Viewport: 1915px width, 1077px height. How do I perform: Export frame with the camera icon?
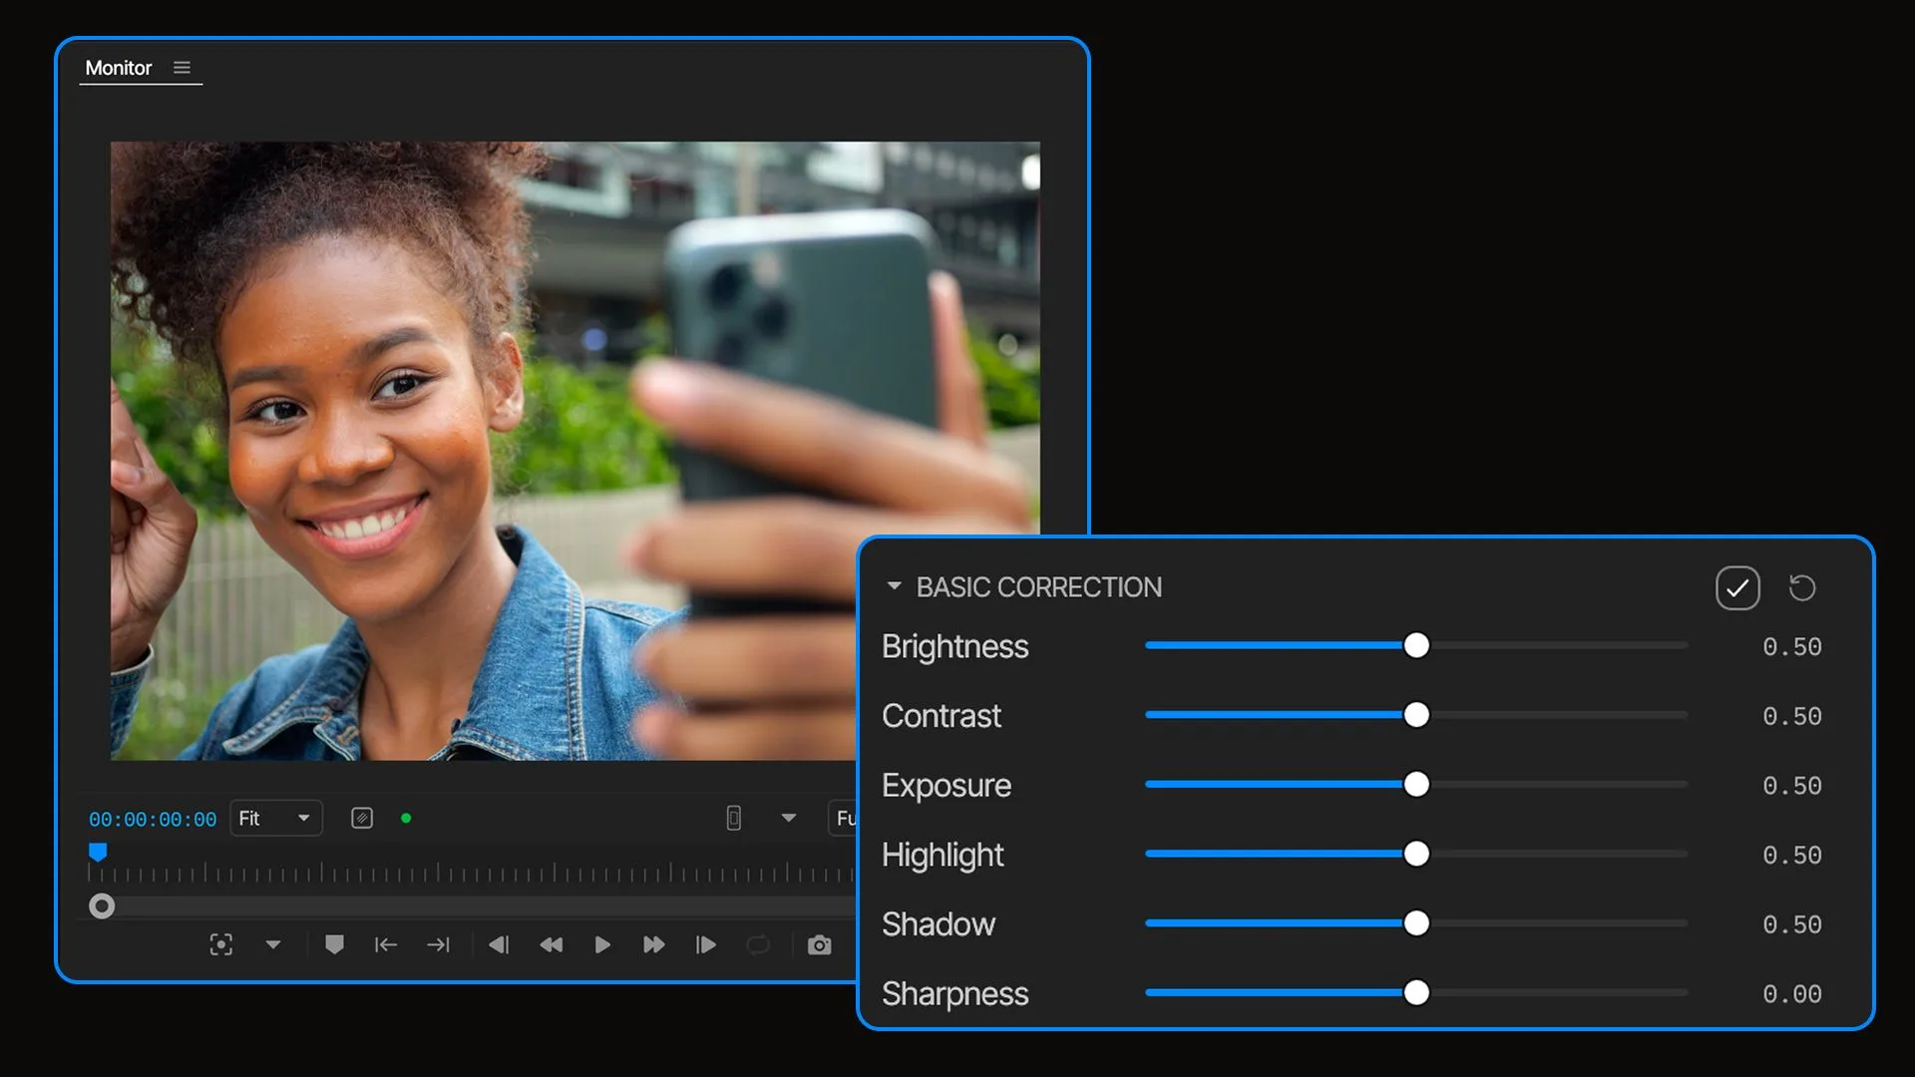tap(819, 944)
